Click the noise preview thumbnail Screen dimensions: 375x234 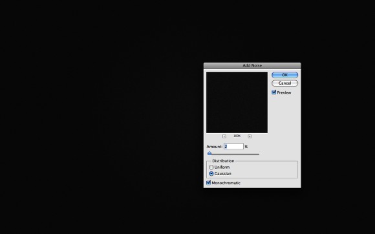(x=237, y=102)
